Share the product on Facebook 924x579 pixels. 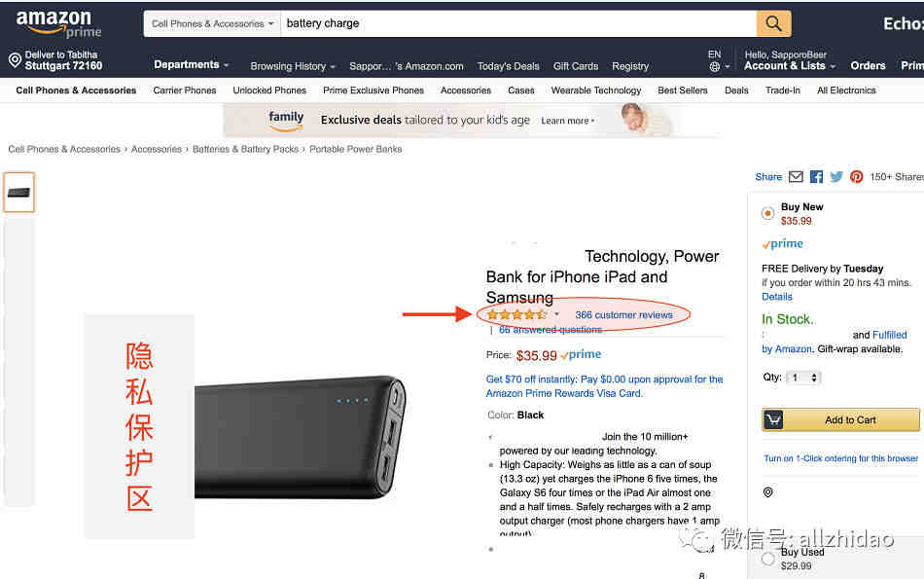(x=816, y=177)
